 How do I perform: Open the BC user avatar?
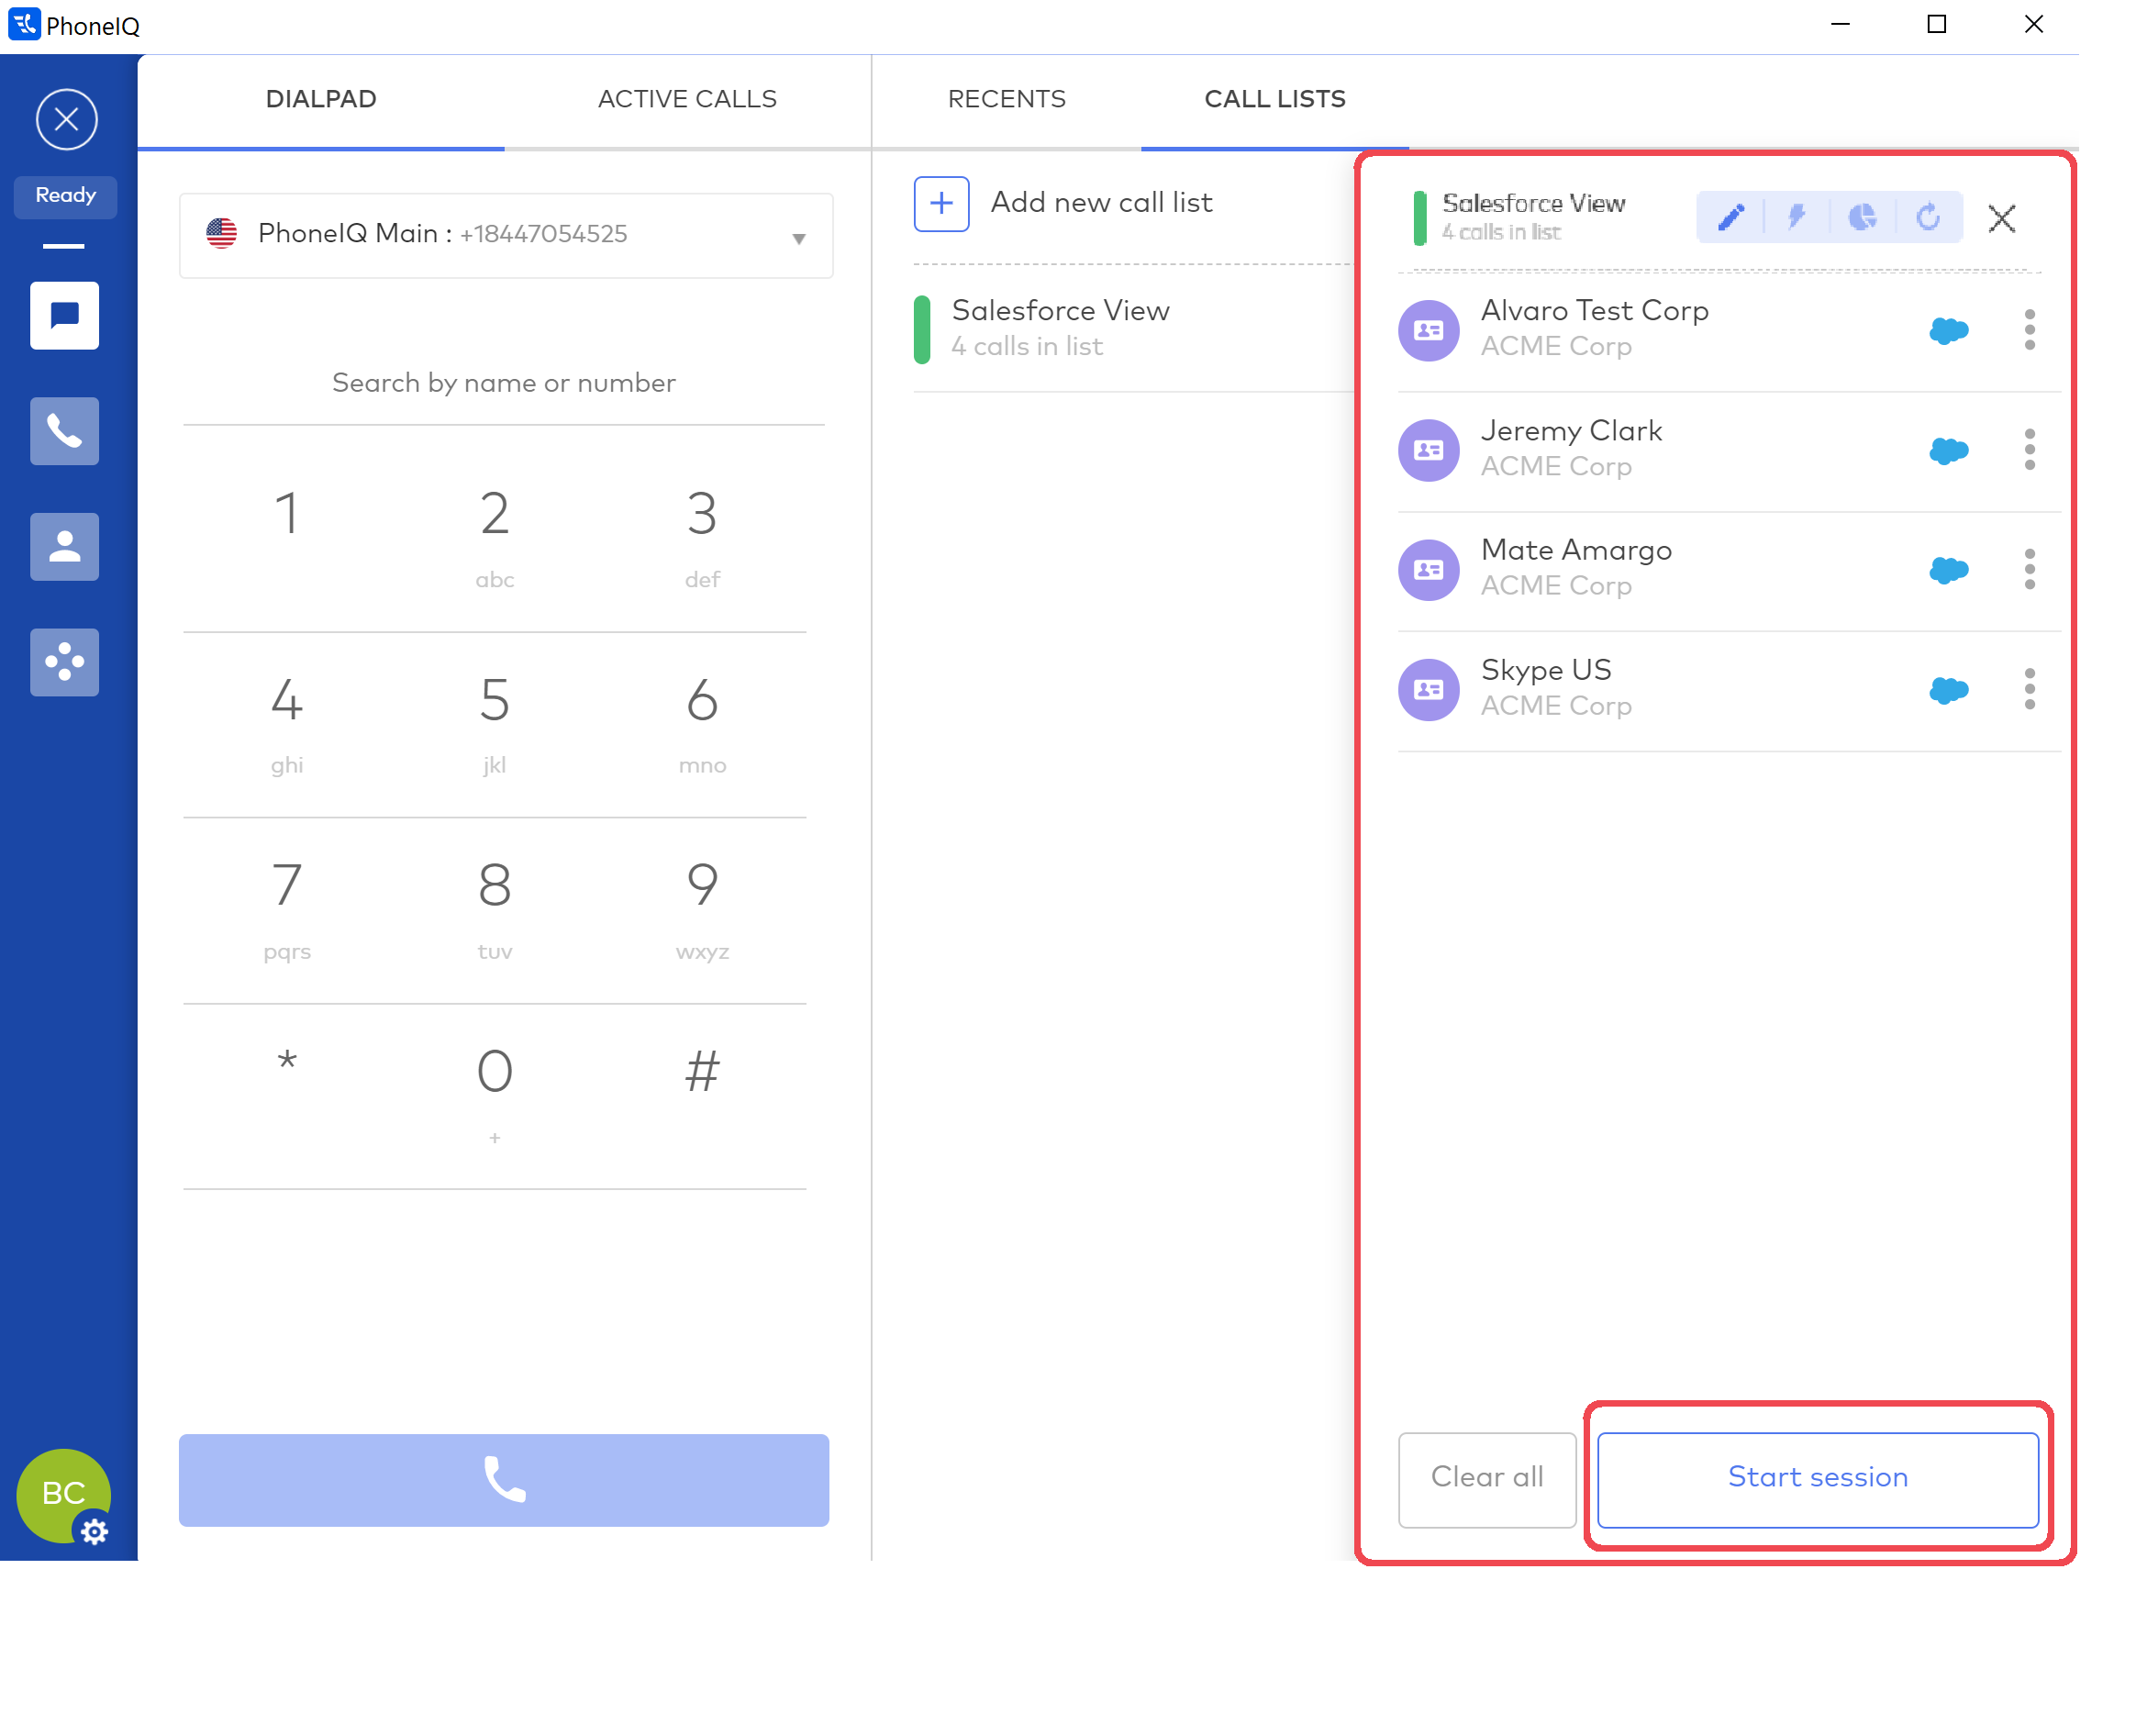(x=63, y=1494)
